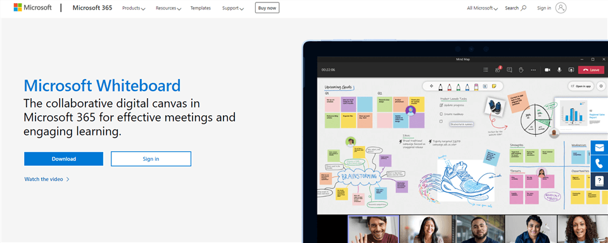
Task: Click the Microsoft logo
Action: pos(32,8)
